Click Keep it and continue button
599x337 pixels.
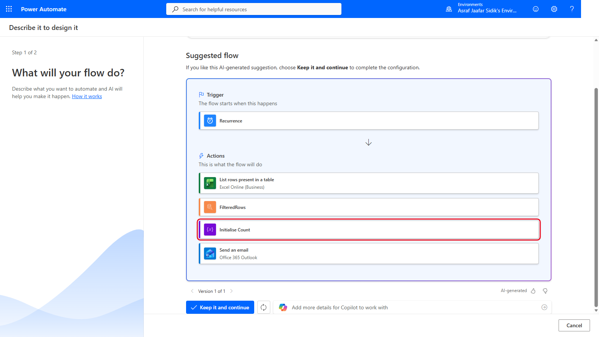point(220,307)
